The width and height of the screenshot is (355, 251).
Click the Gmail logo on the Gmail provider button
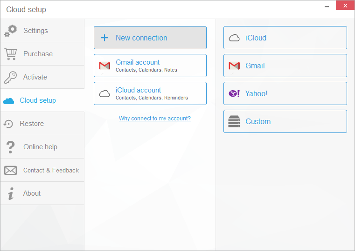(x=234, y=66)
